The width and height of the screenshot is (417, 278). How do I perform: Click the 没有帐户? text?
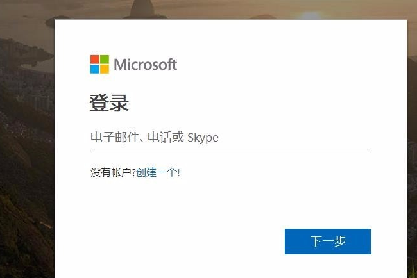[x=113, y=172]
